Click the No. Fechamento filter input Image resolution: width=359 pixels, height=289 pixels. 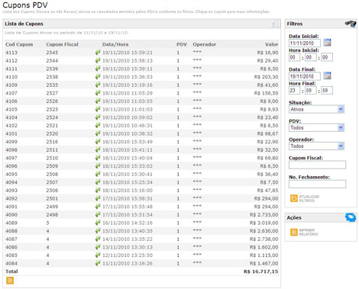(x=317, y=184)
